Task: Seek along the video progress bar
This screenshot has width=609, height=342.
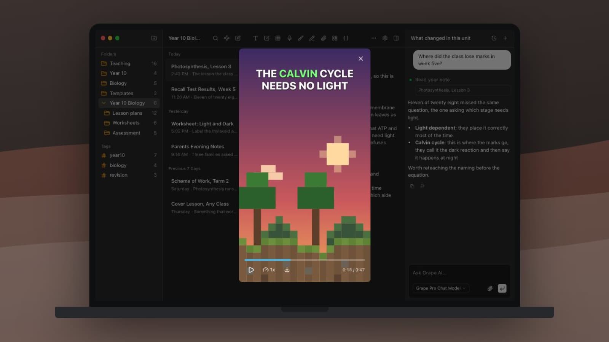Action: (304, 260)
